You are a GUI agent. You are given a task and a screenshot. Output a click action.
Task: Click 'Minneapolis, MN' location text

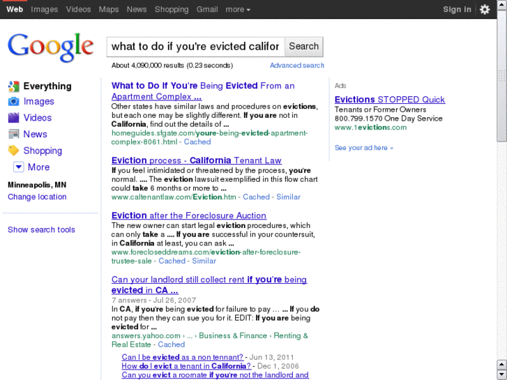click(37, 185)
